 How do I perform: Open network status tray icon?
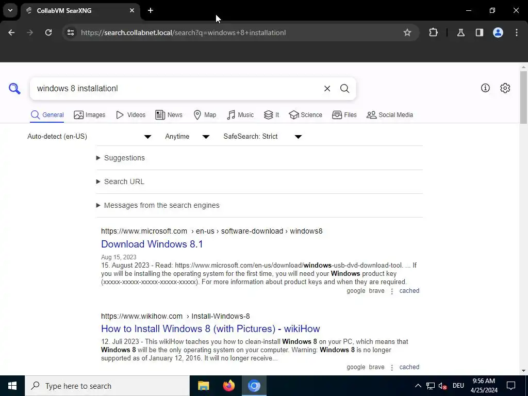[x=431, y=386]
